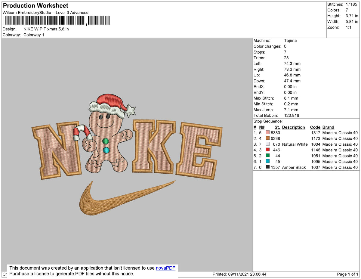
Task: Select the Color changes value 6
Action: click(x=285, y=46)
